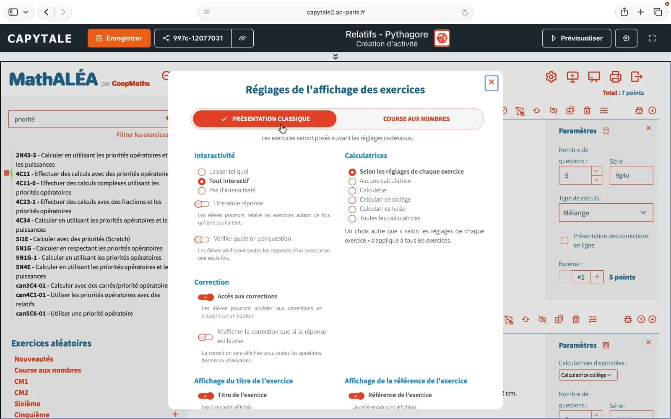Open the CM1 exercises category

[21, 381]
